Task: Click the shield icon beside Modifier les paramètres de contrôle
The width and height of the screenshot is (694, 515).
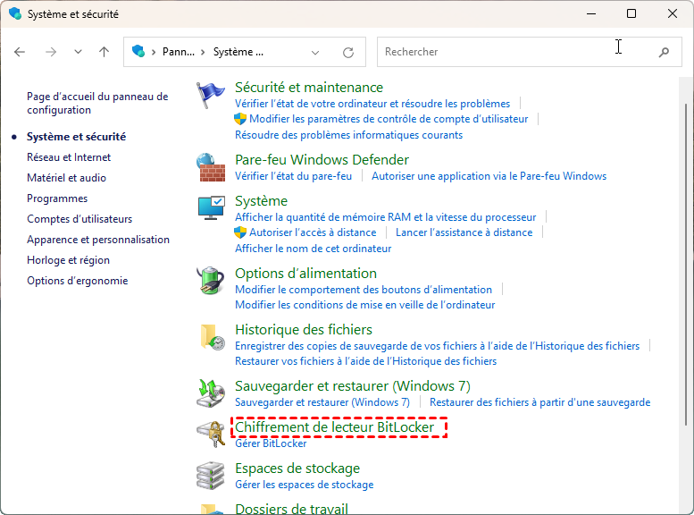Action: pos(240,119)
